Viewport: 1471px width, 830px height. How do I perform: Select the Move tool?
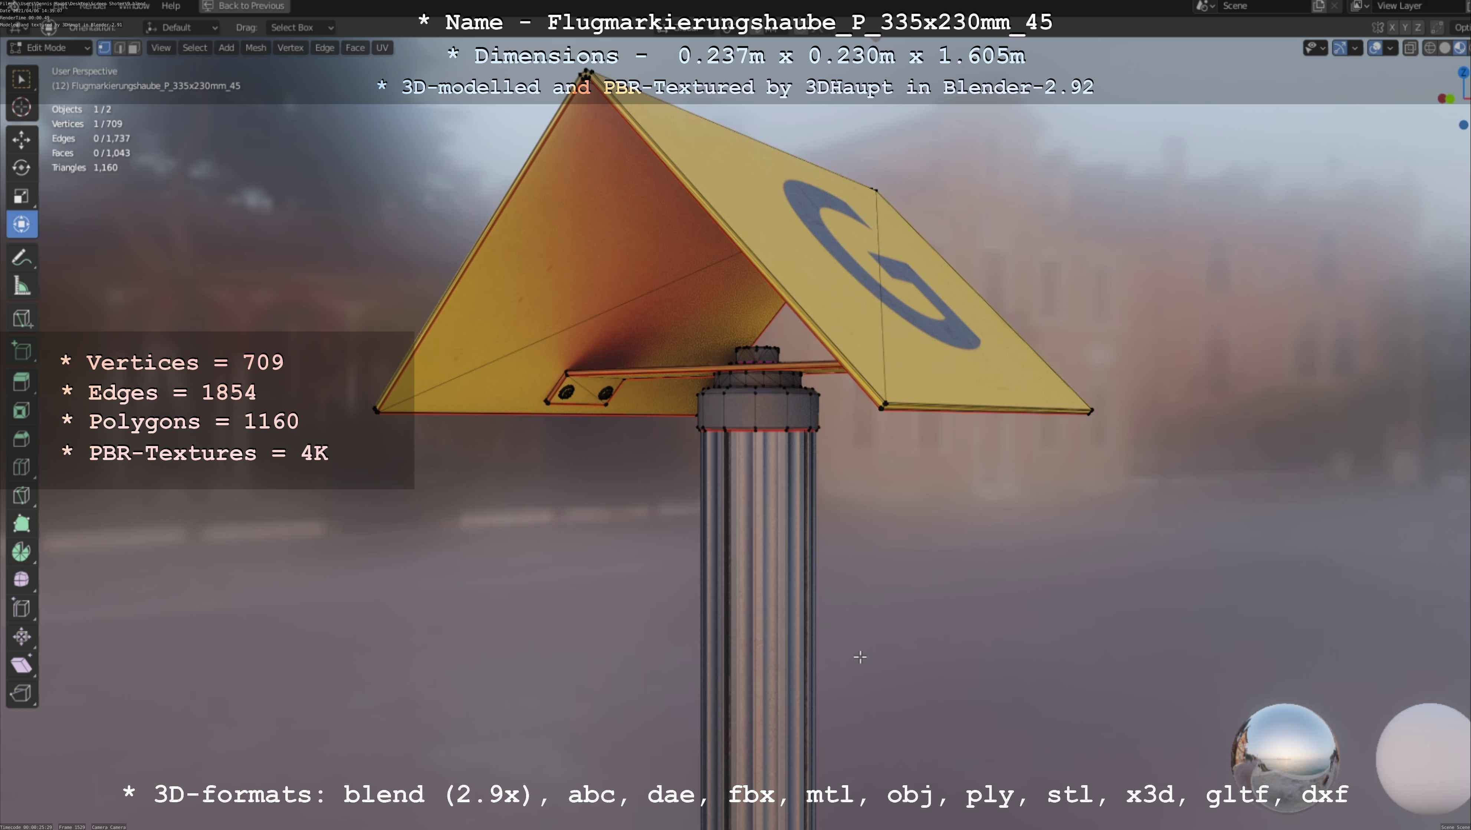(22, 139)
